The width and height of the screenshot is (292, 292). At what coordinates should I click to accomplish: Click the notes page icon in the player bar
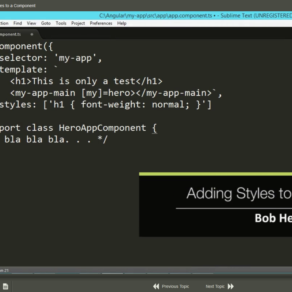click(5, 286)
